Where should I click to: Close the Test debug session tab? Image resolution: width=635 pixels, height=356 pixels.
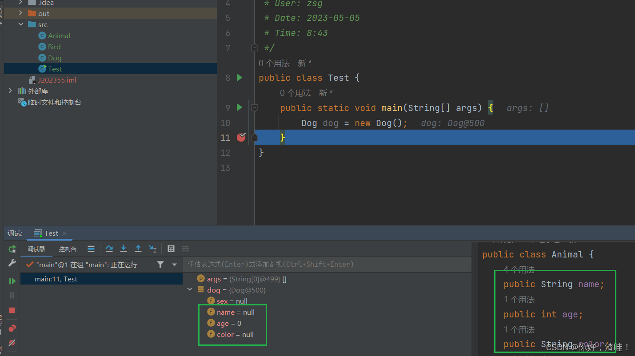[x=64, y=233]
